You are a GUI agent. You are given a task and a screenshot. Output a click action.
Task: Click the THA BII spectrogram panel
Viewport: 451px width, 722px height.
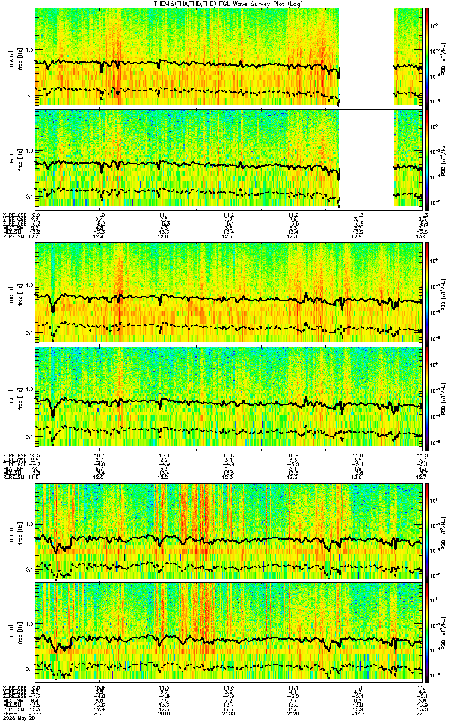click(229, 159)
